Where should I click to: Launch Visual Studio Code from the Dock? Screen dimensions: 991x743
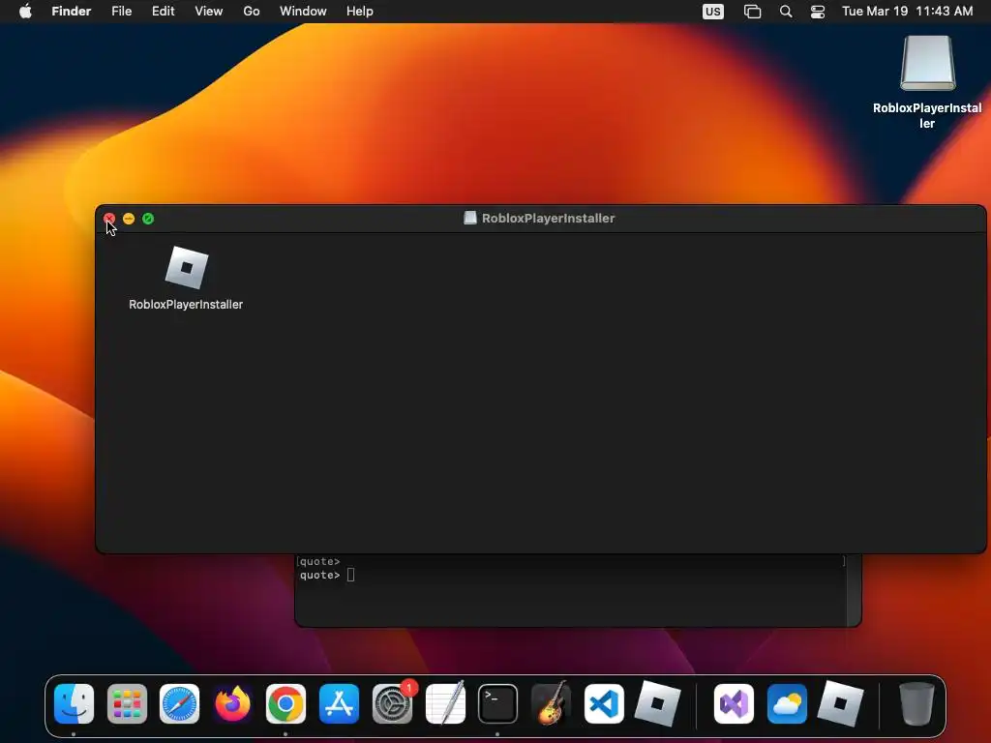[x=604, y=703]
